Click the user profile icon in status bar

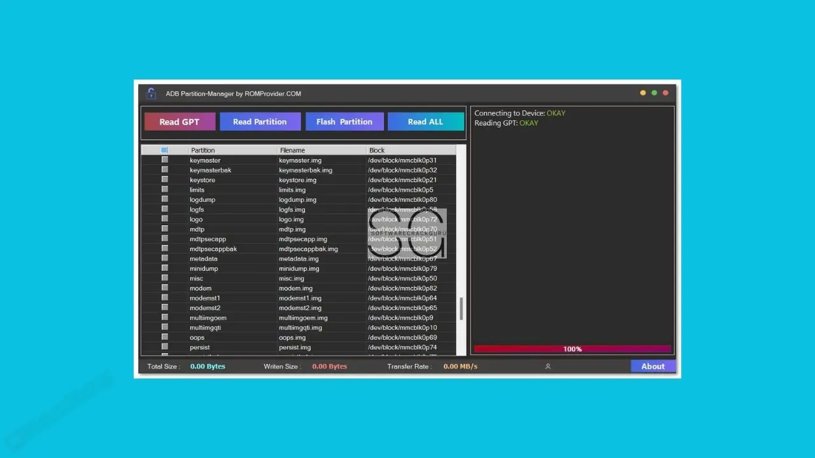coord(548,366)
